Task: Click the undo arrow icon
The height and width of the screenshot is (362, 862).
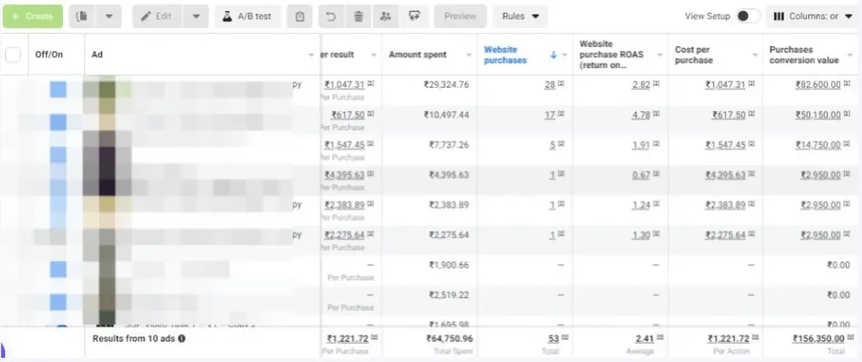Action: [x=331, y=16]
